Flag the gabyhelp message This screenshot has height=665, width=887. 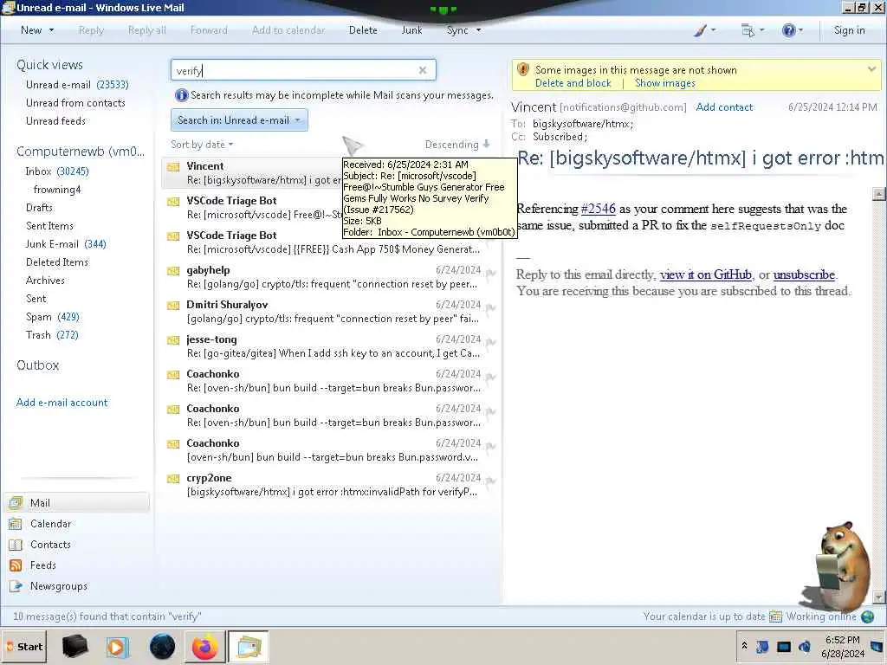tap(490, 274)
